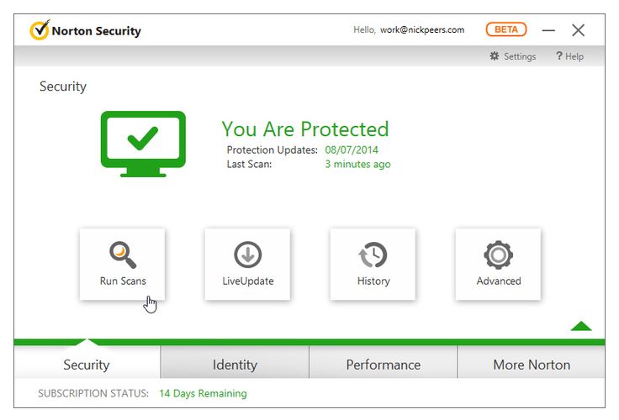This screenshot has height=420, width=619.
Task: Click the Help question mark icon
Action: 559,56
